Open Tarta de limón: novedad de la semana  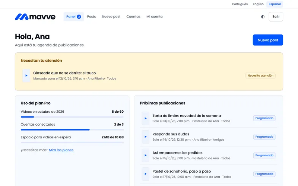187,116
